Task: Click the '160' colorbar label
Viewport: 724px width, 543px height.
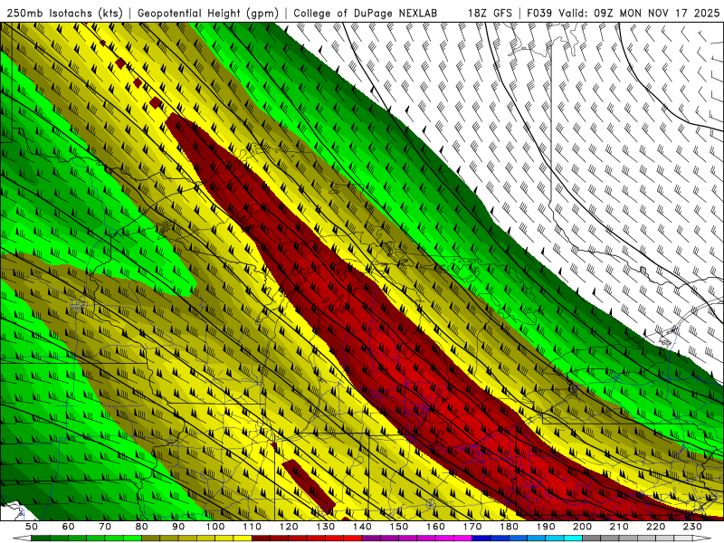Action: [435, 527]
